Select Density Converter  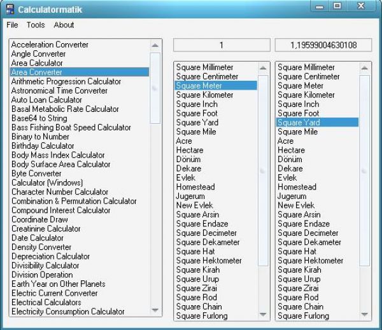point(80,247)
